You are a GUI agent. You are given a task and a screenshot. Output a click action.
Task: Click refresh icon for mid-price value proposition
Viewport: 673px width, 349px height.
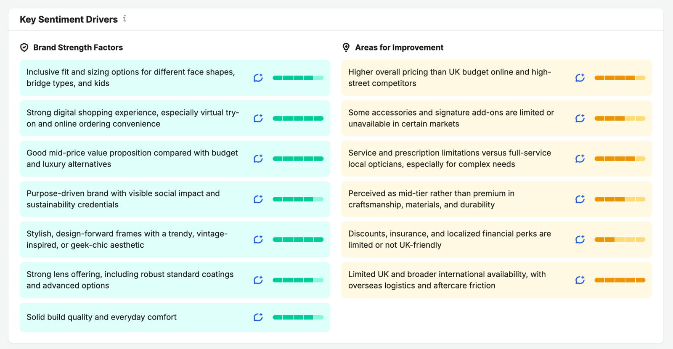(258, 159)
